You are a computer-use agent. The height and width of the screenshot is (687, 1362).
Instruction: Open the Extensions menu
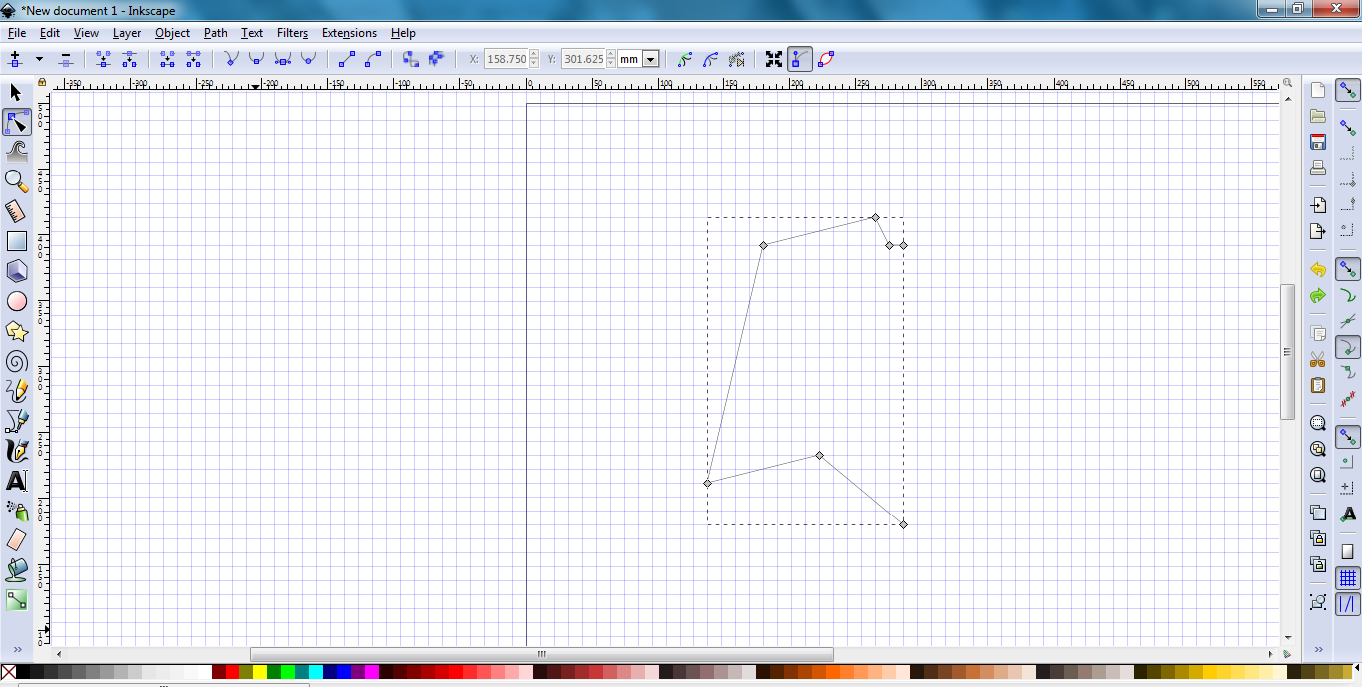(x=349, y=33)
